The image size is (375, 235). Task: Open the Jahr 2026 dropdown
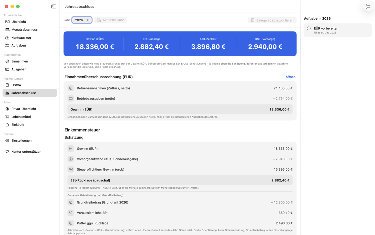(82, 20)
